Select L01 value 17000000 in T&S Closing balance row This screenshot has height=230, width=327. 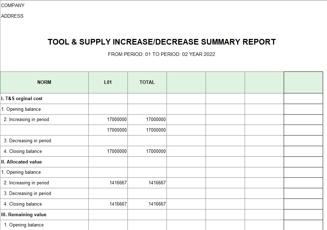click(117, 151)
